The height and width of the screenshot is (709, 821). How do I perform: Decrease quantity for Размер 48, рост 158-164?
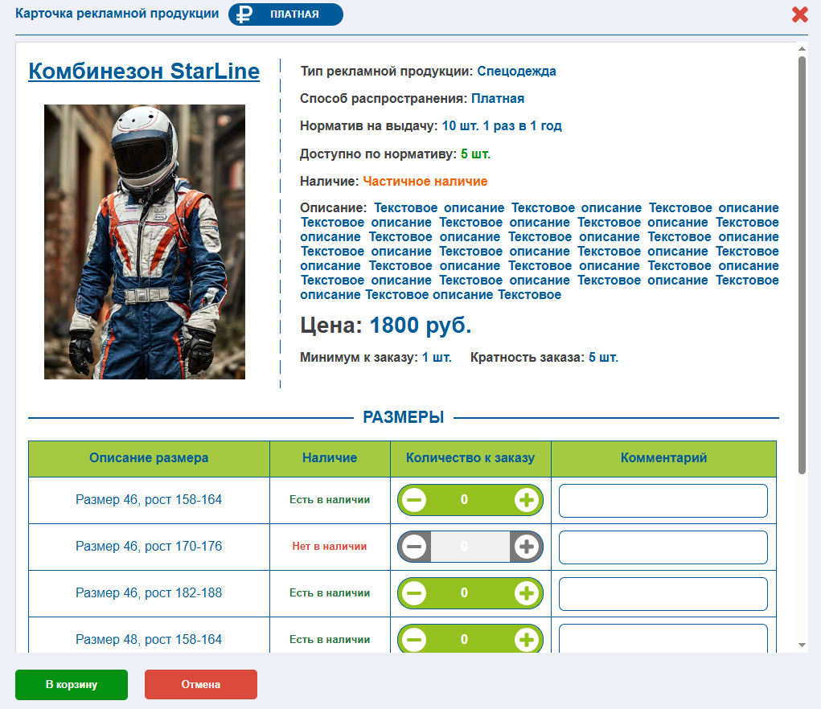tap(413, 640)
